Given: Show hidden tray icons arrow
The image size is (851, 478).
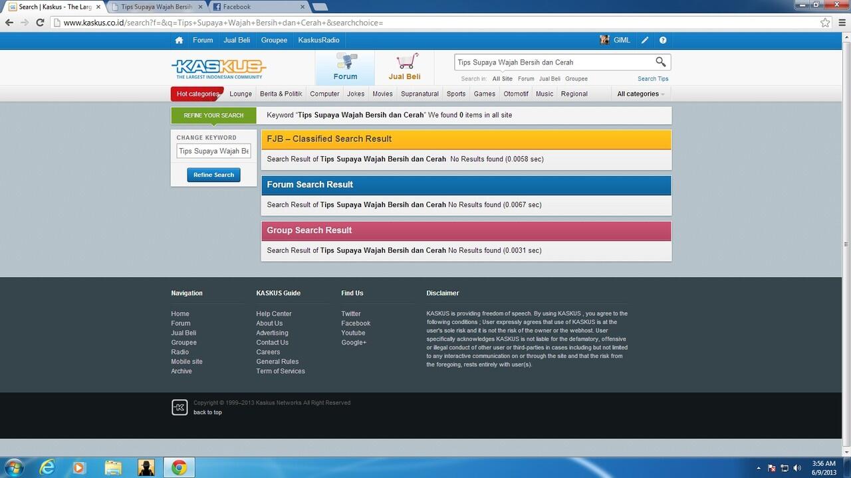Looking at the screenshot, I should (x=759, y=468).
